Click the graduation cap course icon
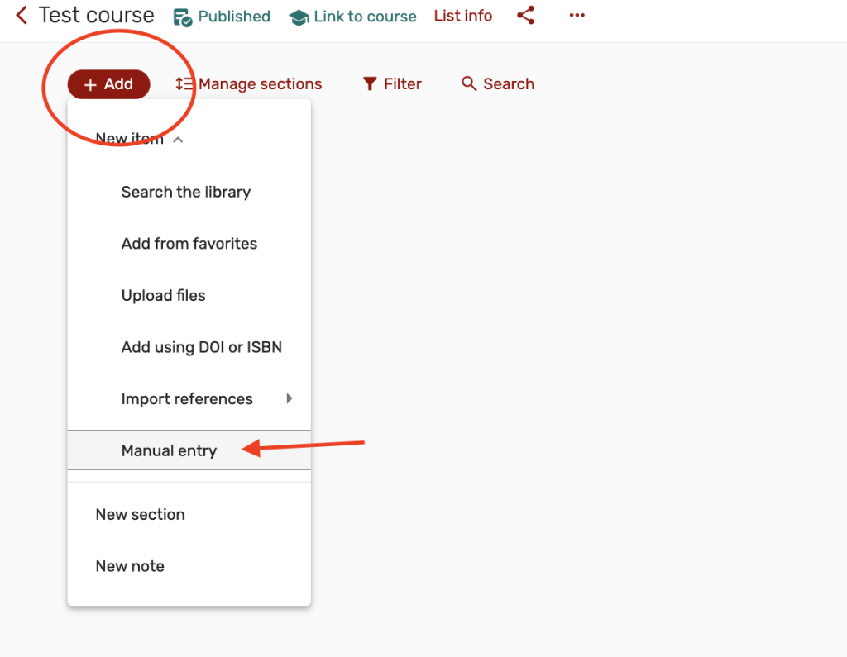Image resolution: width=847 pixels, height=657 pixels. coord(299,17)
